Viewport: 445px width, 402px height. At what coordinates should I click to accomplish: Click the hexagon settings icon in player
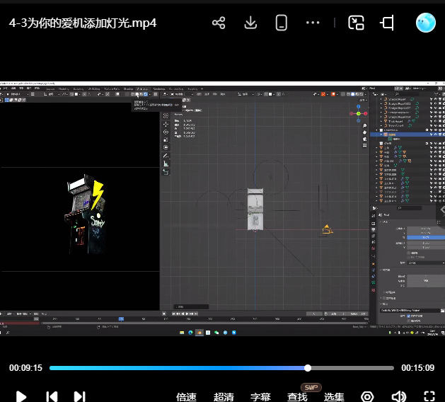click(367, 396)
